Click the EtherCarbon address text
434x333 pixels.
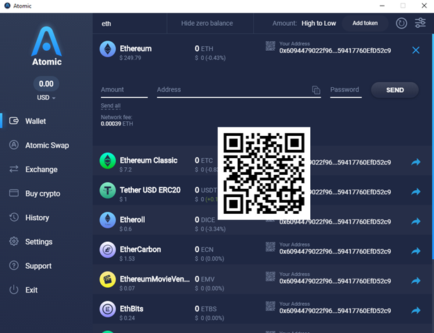pos(335,251)
